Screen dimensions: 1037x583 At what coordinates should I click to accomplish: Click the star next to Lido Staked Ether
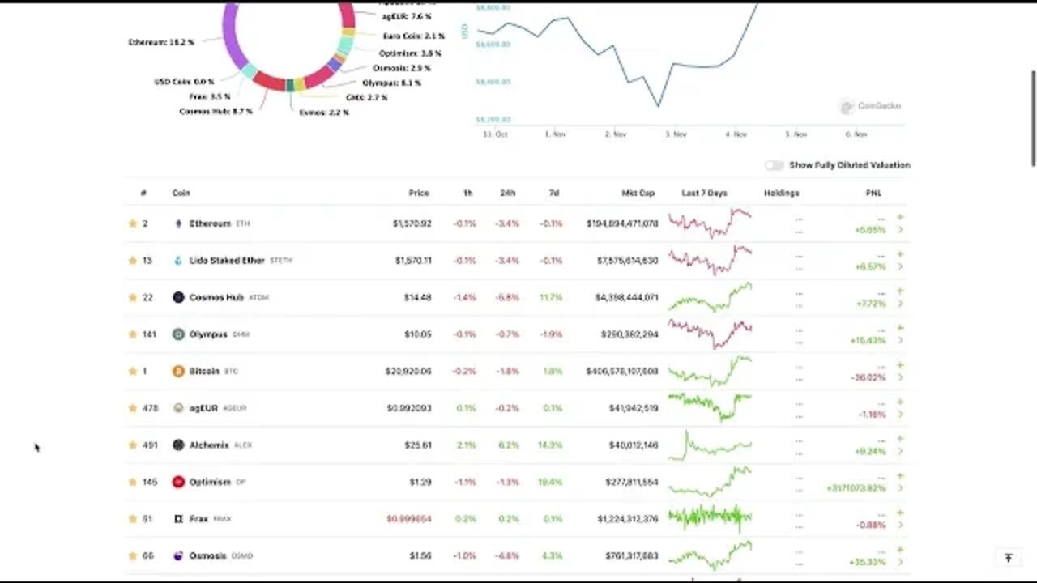[x=132, y=261]
